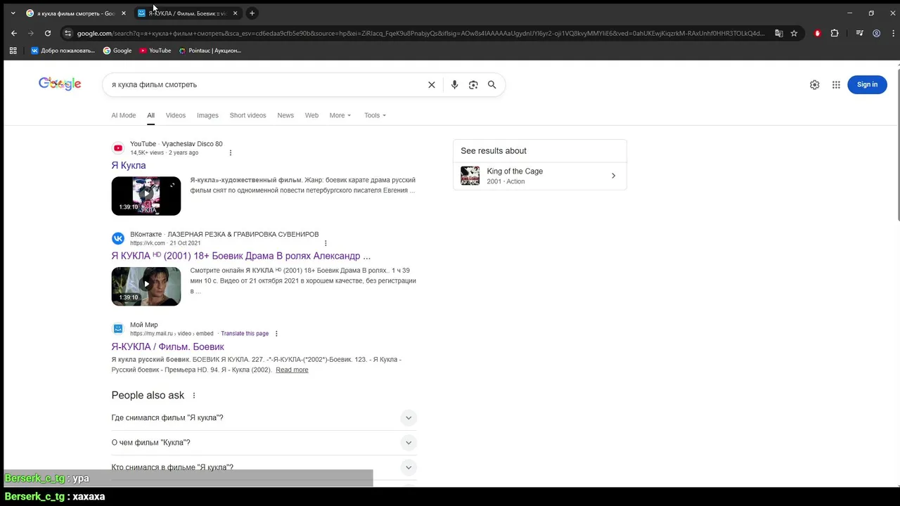Click the VK favicon of second result

pos(118,238)
